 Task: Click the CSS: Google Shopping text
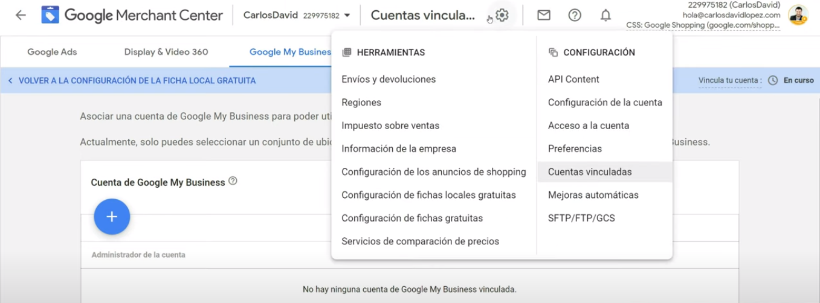[703, 25]
